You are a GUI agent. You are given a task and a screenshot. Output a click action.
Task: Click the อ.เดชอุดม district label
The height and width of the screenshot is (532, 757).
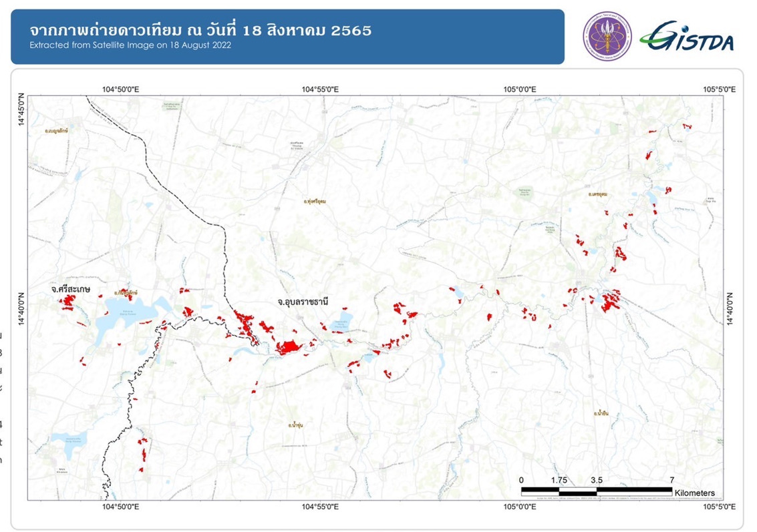[x=602, y=194]
